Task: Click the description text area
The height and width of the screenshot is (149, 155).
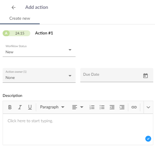Action: [78, 129]
